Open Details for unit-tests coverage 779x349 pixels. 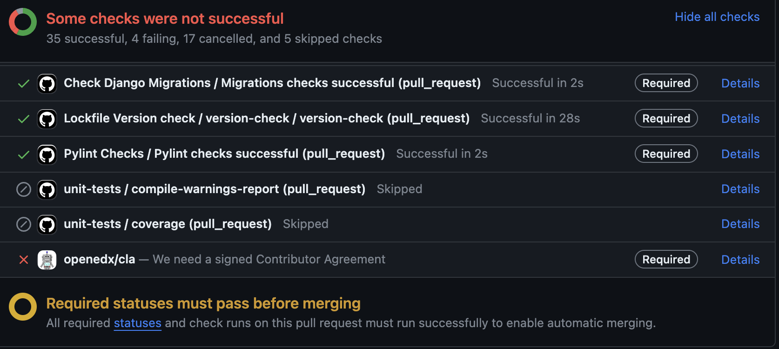click(740, 224)
